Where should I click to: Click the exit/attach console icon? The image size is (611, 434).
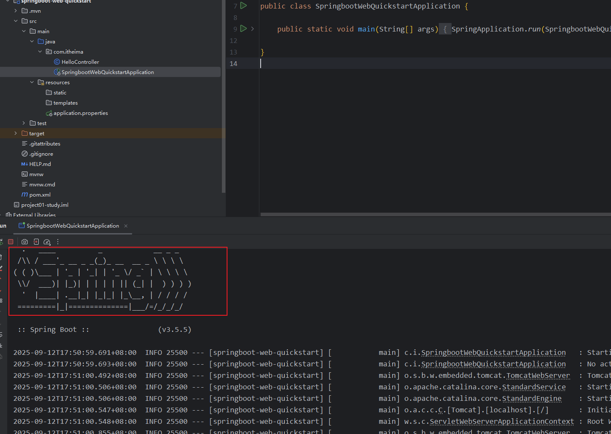pos(36,242)
